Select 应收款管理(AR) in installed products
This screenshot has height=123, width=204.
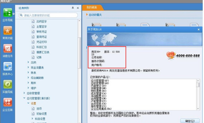(x=100, y=83)
